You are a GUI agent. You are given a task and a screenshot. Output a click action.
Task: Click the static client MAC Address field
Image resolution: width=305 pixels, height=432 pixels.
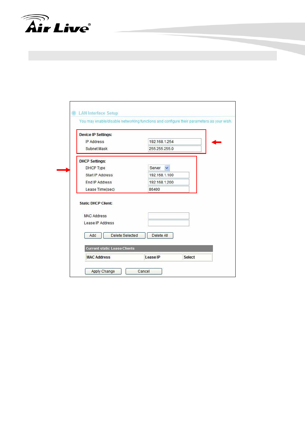(168, 216)
